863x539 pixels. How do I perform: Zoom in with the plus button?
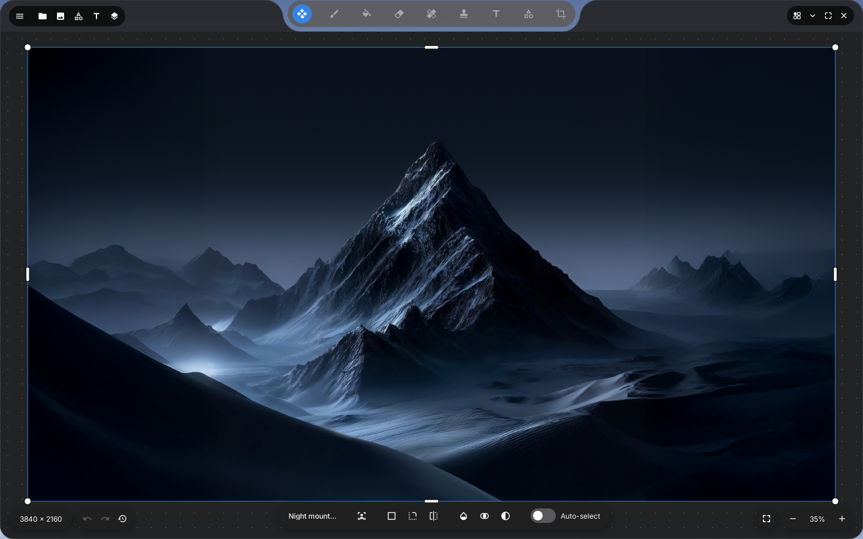point(842,519)
